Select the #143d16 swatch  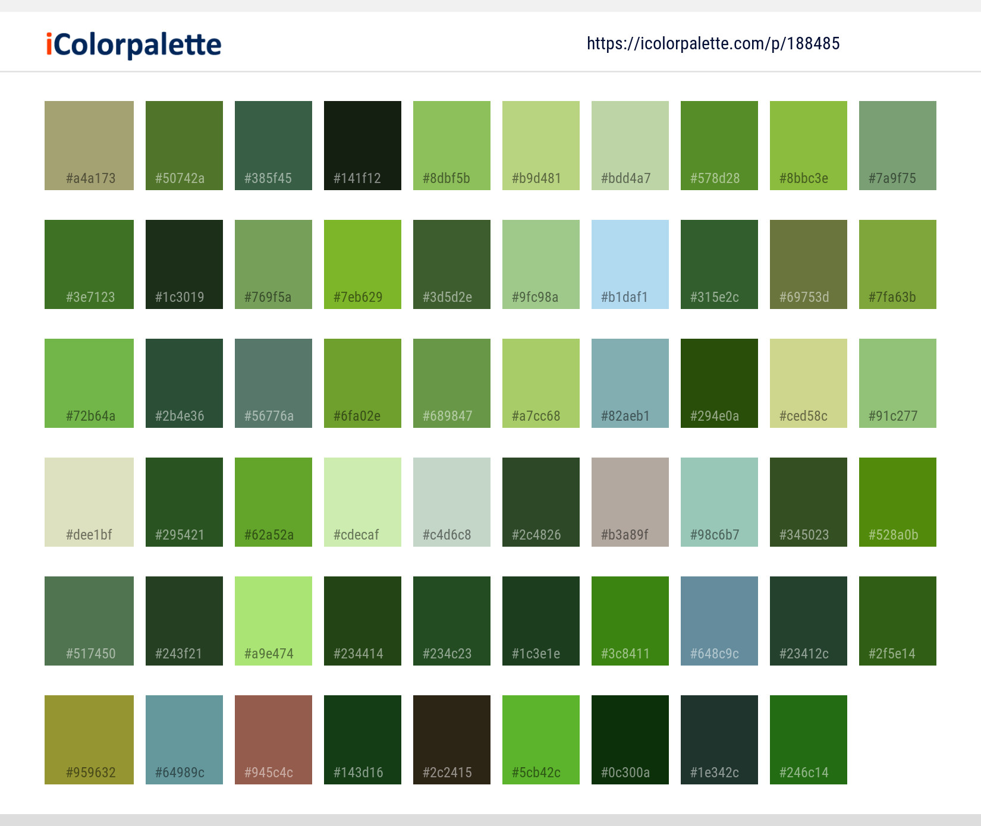click(x=363, y=740)
